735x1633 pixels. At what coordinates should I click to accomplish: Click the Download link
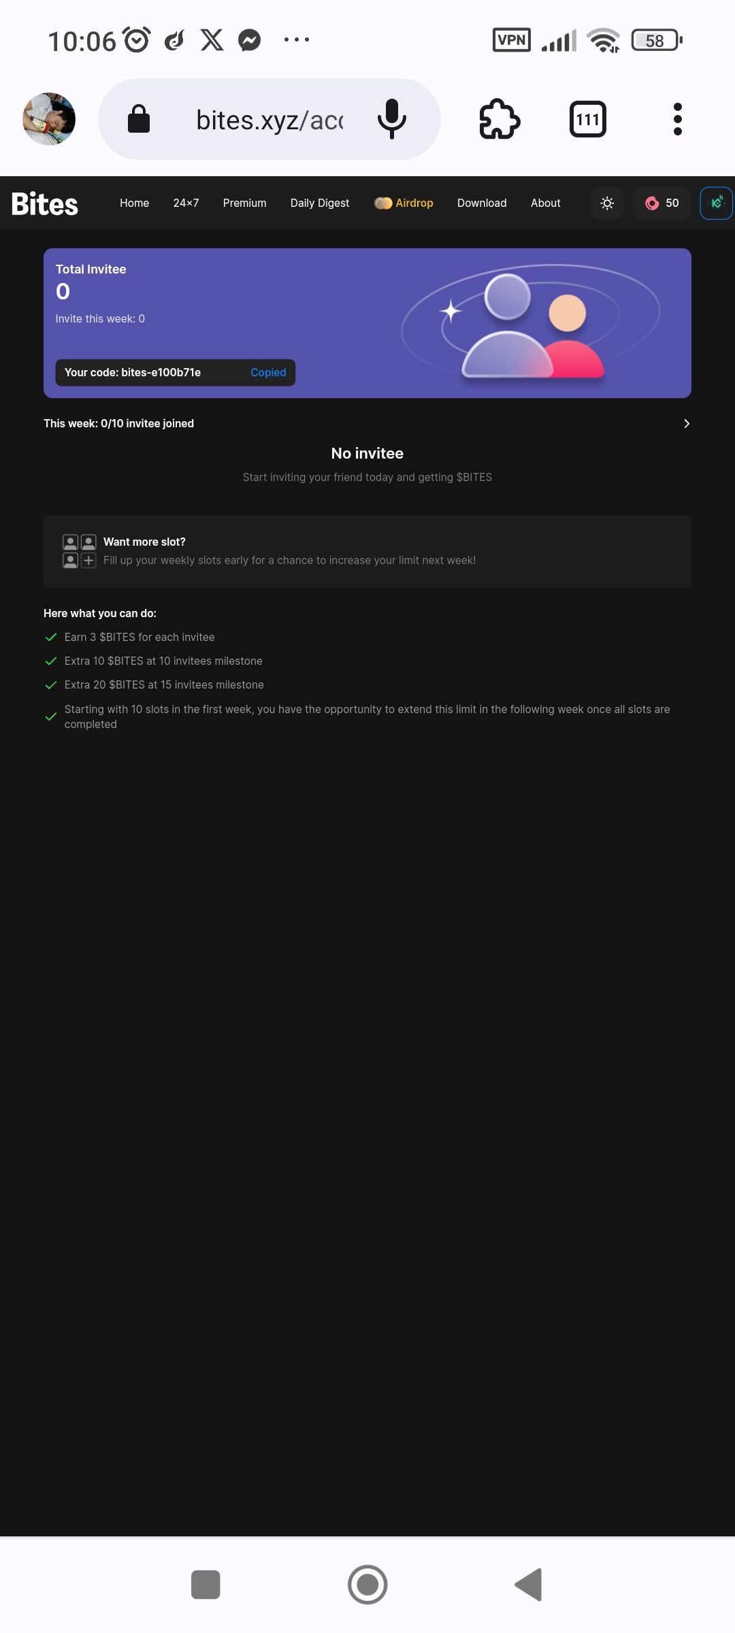pyautogui.click(x=482, y=203)
